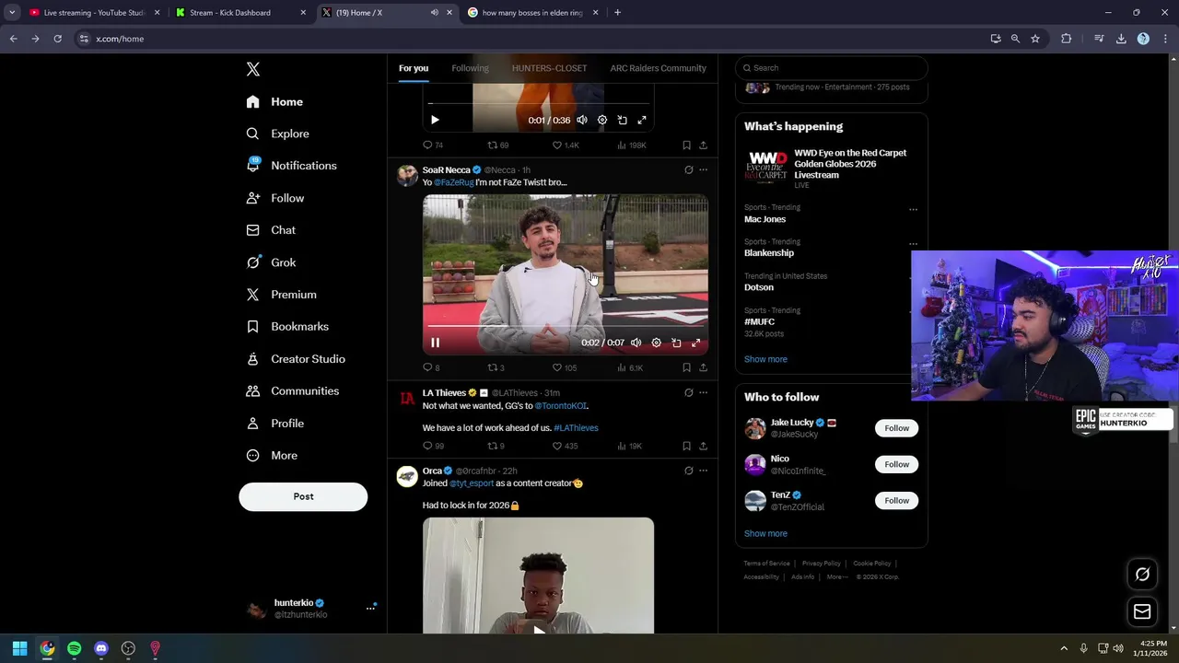Open the @TorontoKOI mention link
This screenshot has width=1179, height=663.
[x=560, y=405]
